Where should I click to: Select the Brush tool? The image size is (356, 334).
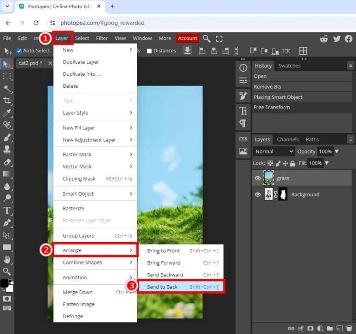click(x=7, y=137)
